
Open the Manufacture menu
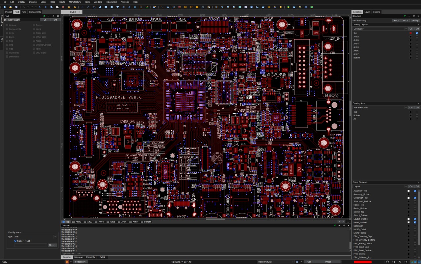tap(75, 2)
